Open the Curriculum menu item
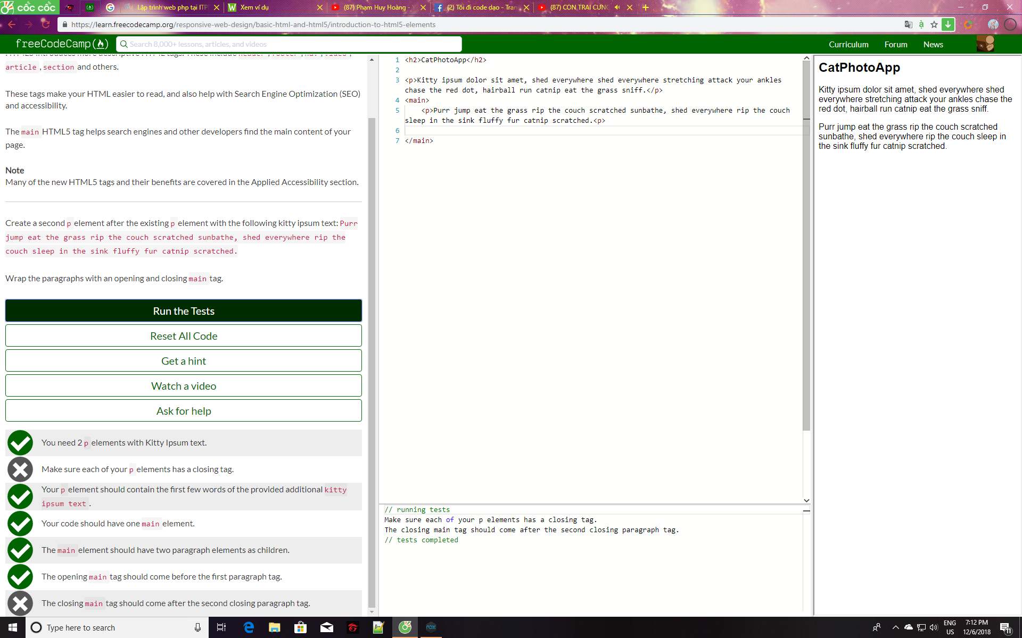This screenshot has height=638, width=1022. click(848, 45)
